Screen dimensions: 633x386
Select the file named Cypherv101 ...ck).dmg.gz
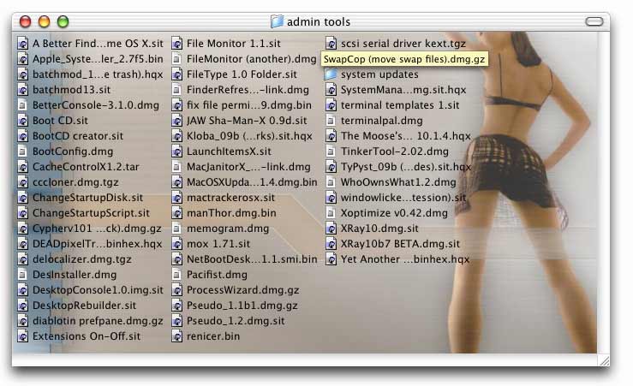coord(97,229)
